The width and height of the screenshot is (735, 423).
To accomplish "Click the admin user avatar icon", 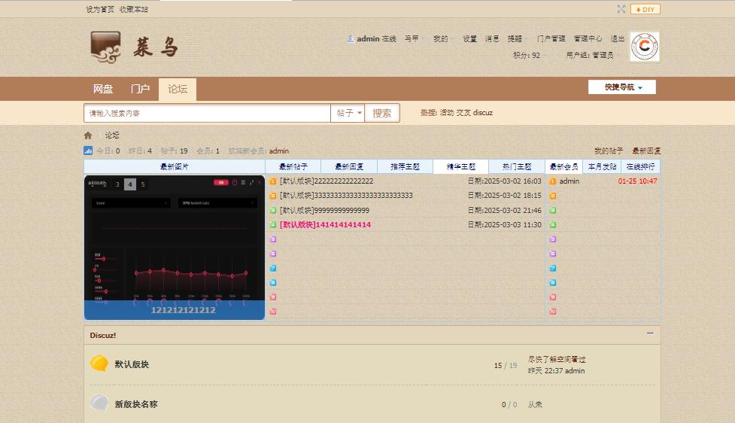I will tap(351, 38).
